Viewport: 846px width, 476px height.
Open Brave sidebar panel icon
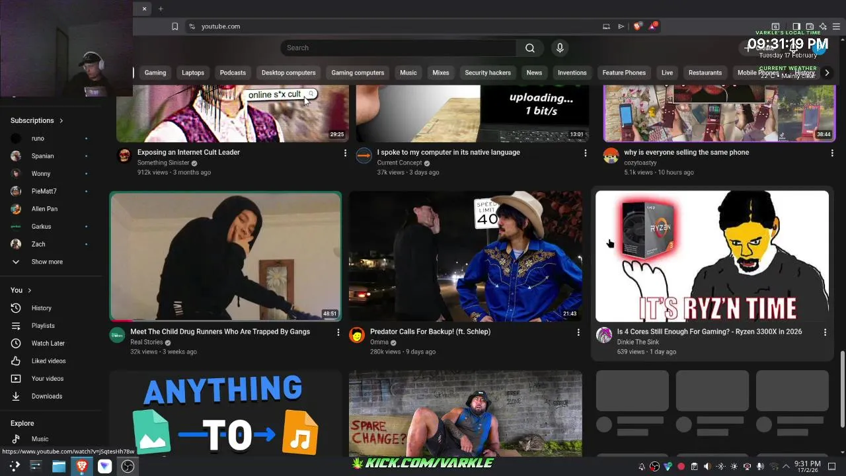[x=796, y=26]
